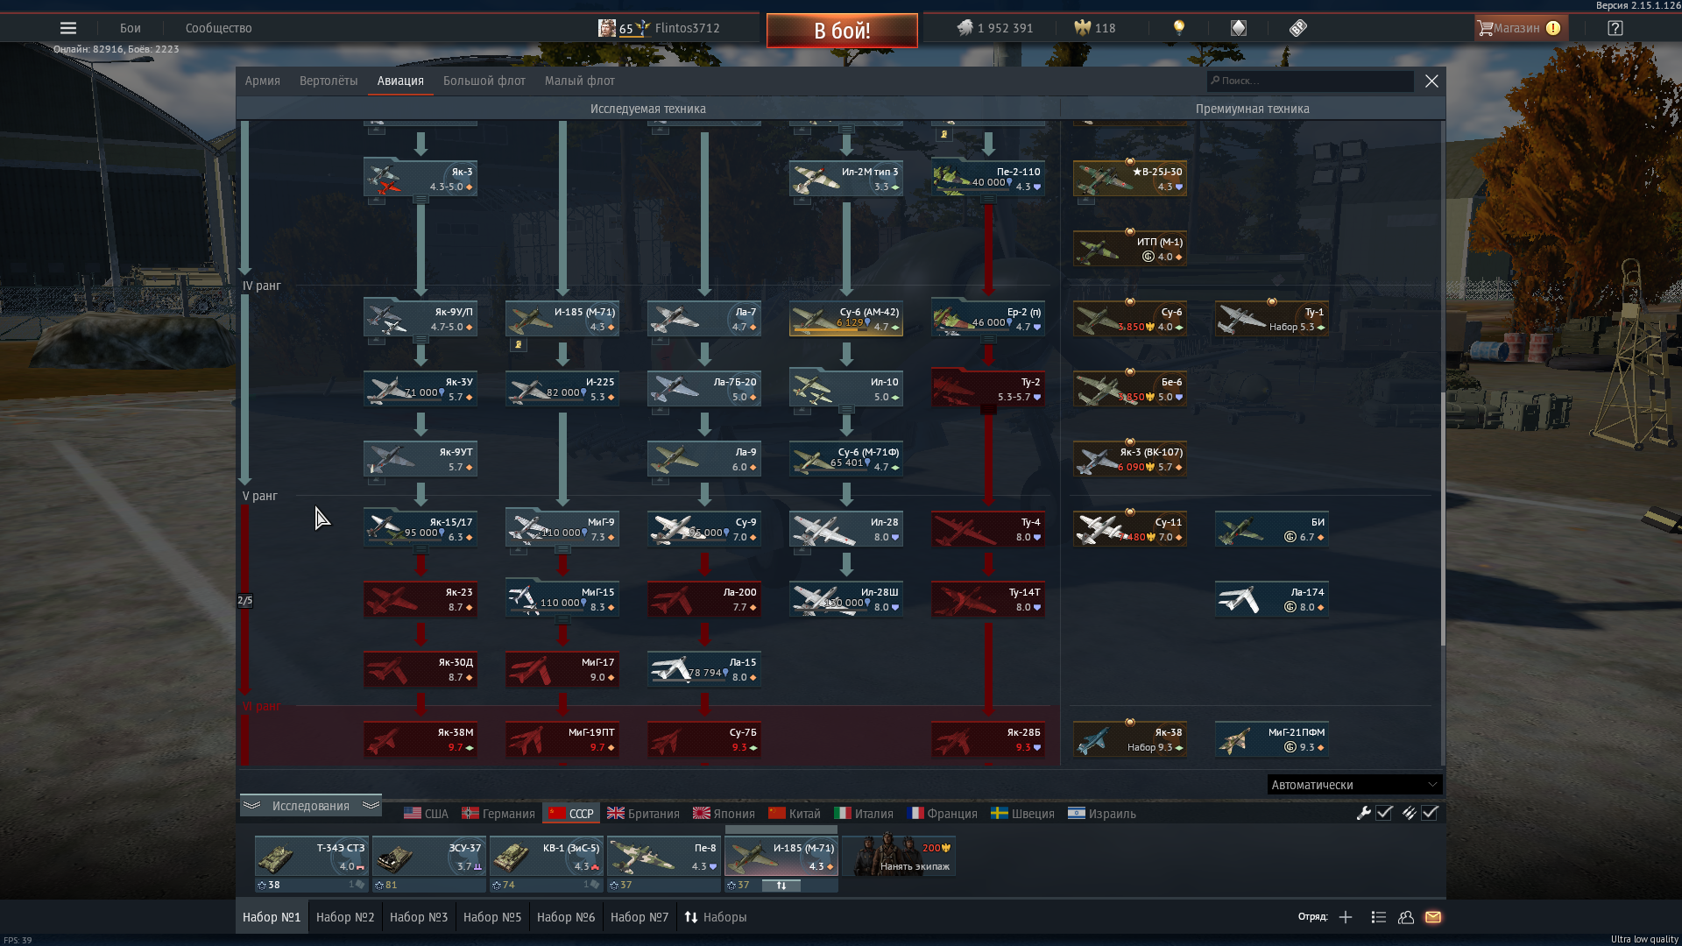Click the research tree search field

1310,81
